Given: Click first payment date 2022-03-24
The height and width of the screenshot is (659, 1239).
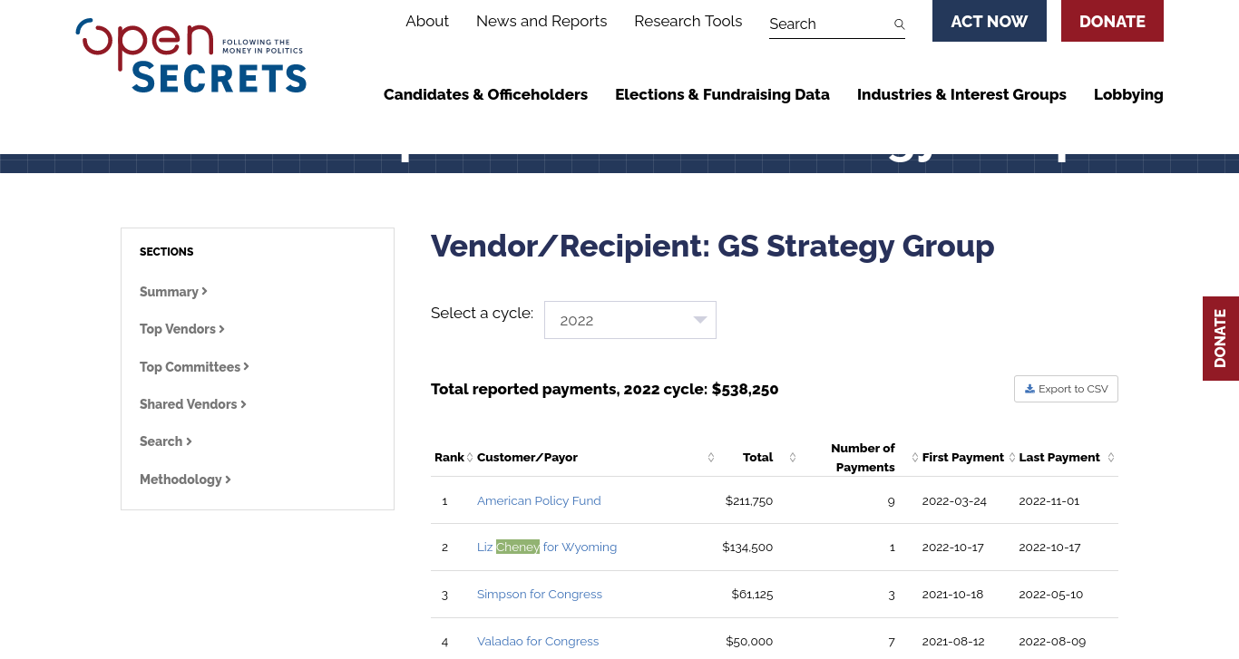Looking at the screenshot, I should [954, 500].
